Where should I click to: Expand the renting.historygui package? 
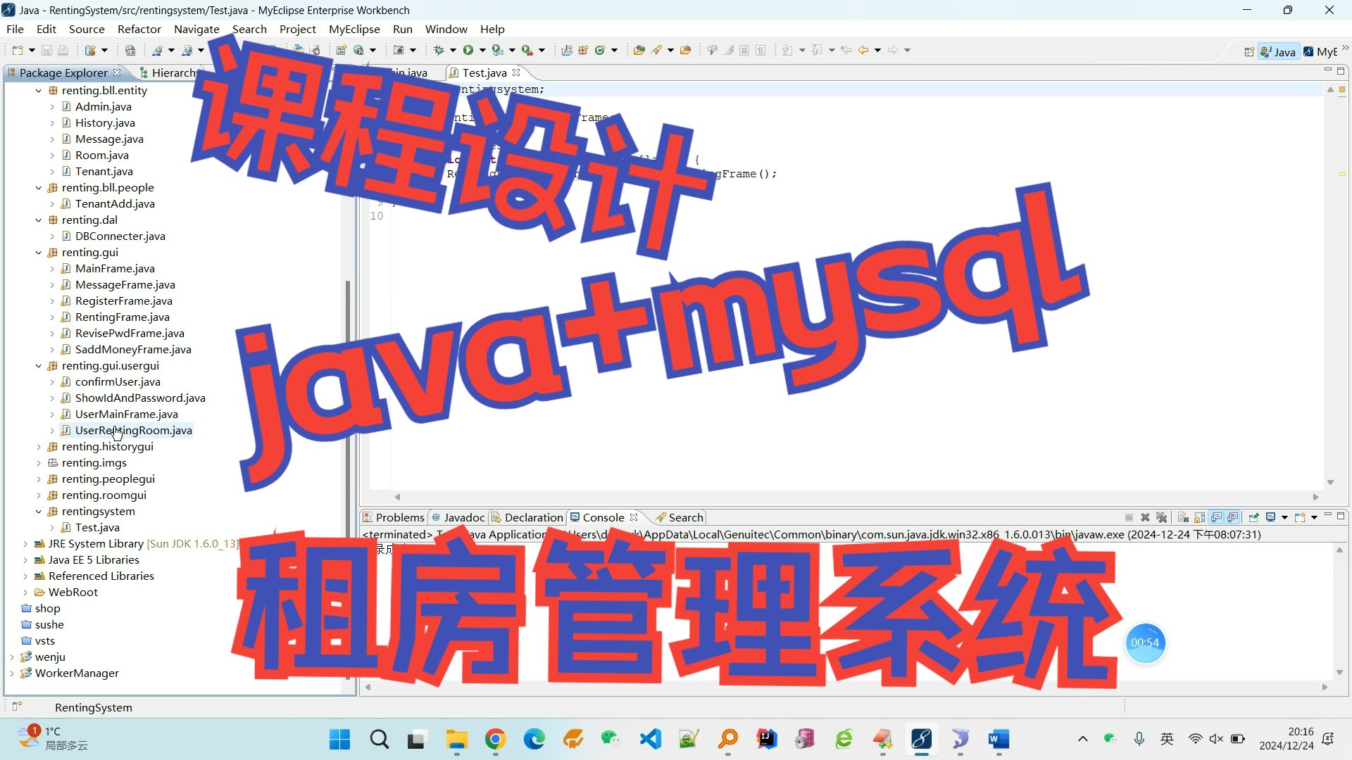39,447
